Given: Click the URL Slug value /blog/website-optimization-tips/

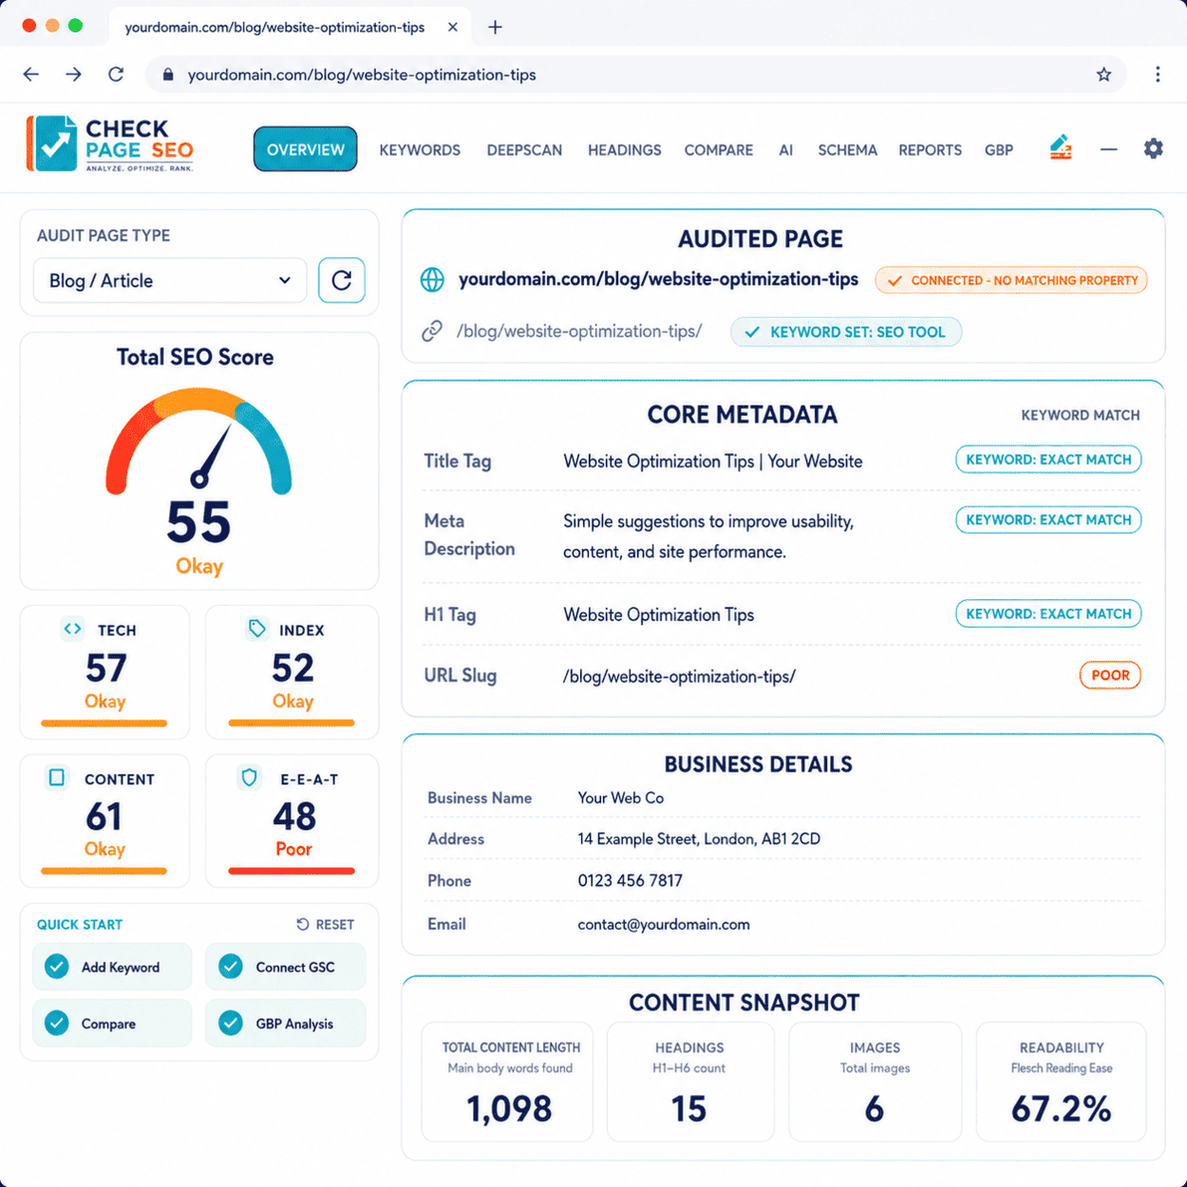Looking at the screenshot, I should (679, 676).
